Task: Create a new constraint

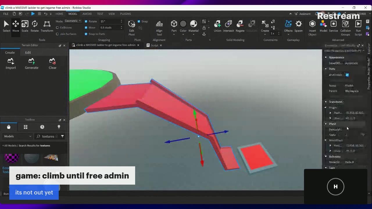Action: click(x=265, y=26)
